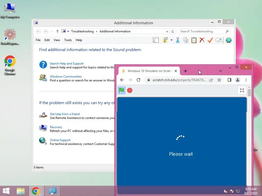Viewport: 262px width, 196px height.
Task: Bookmark this page with the star icon
Action: 219,80
